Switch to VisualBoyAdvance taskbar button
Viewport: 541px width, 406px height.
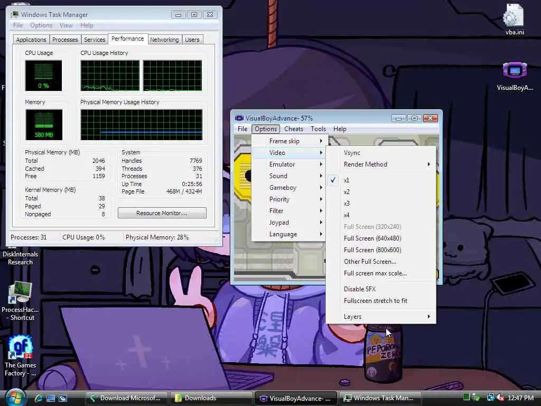point(296,398)
